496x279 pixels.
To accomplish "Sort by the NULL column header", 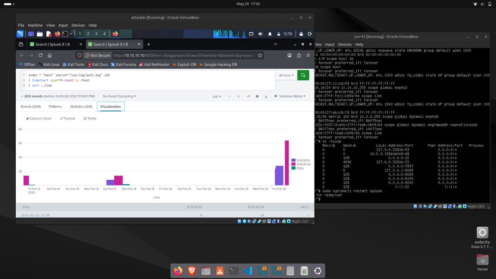I will [x=305, y=207].
